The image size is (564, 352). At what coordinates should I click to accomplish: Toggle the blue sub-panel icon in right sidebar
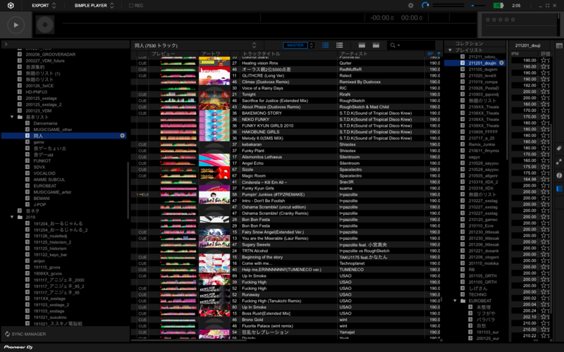point(559,189)
